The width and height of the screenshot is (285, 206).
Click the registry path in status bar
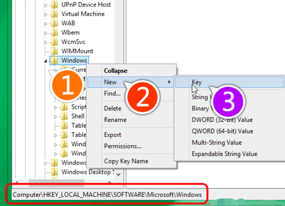click(107, 195)
